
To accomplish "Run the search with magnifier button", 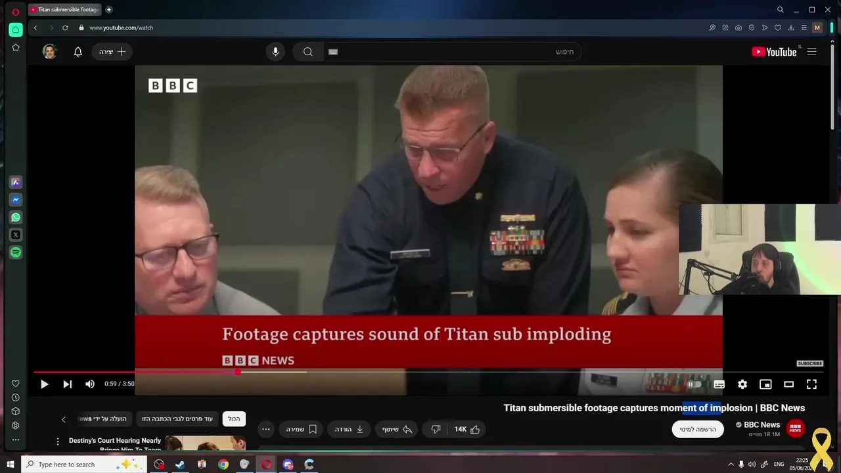I will [307, 52].
